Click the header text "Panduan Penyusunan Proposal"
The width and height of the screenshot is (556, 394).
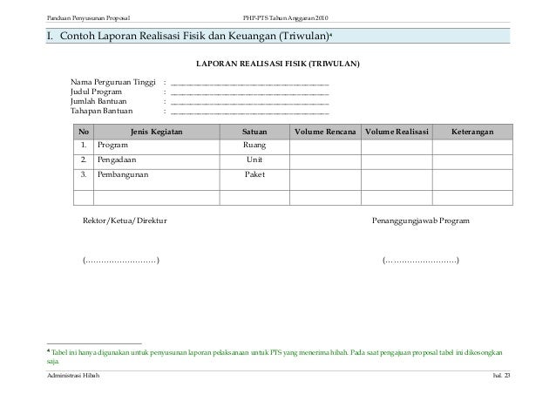[89, 18]
